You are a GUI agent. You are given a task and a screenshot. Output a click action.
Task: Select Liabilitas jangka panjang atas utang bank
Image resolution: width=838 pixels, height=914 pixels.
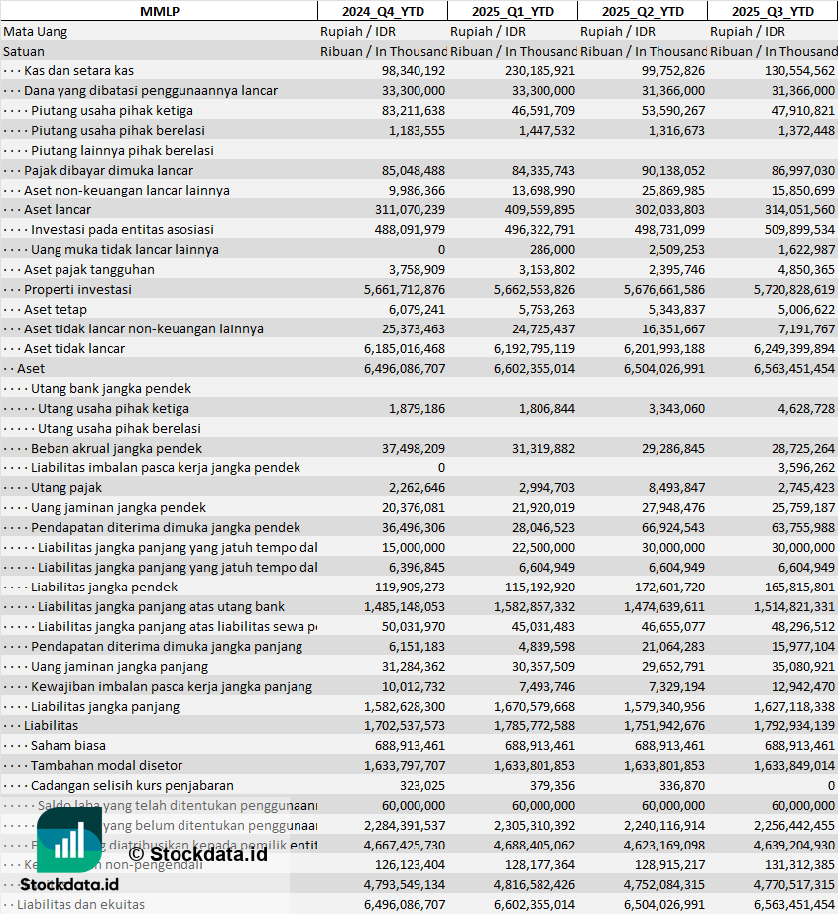[x=161, y=606]
